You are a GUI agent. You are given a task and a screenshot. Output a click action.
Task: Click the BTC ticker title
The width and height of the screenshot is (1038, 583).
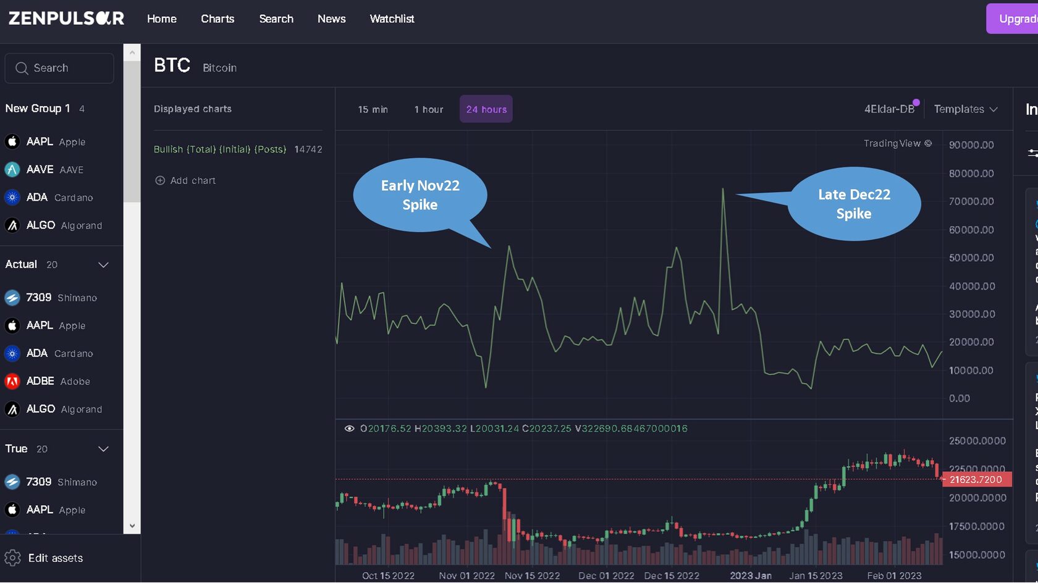(172, 65)
